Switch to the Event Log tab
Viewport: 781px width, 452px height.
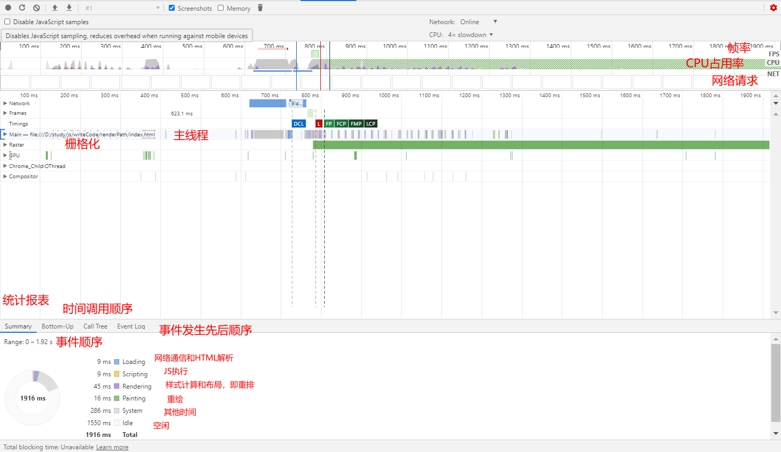point(131,326)
